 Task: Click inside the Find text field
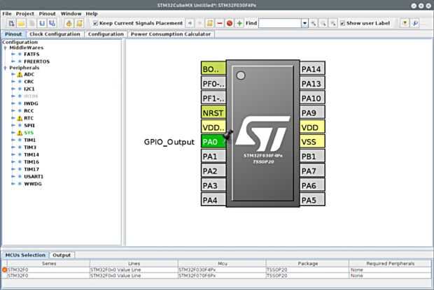[280, 24]
